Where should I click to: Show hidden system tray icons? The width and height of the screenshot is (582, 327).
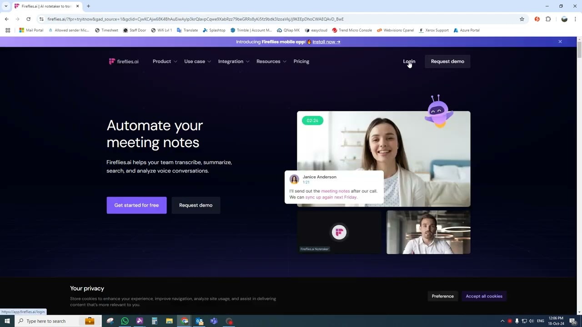502,321
